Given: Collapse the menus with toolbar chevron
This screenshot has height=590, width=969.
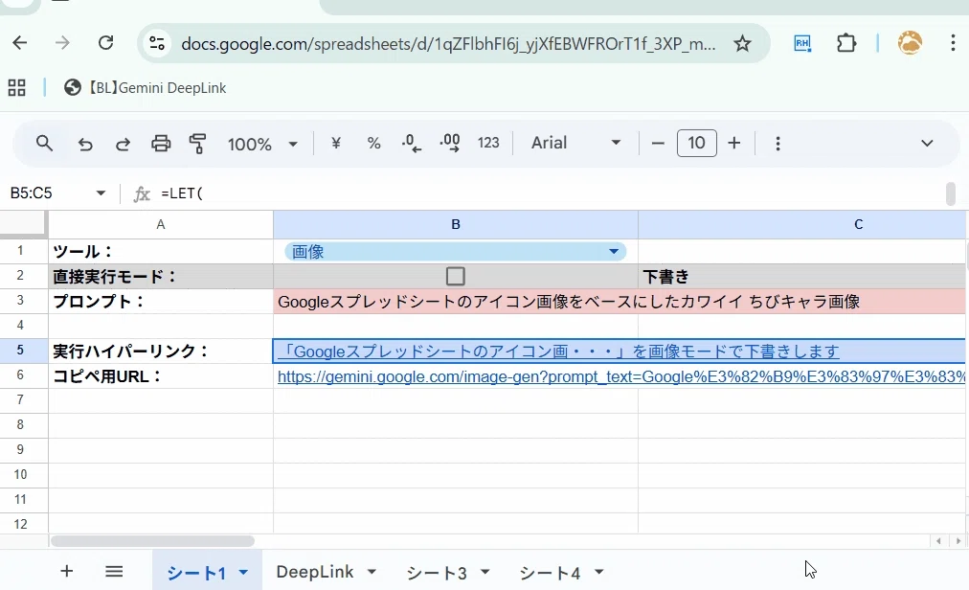Looking at the screenshot, I should pyautogui.click(x=927, y=144).
